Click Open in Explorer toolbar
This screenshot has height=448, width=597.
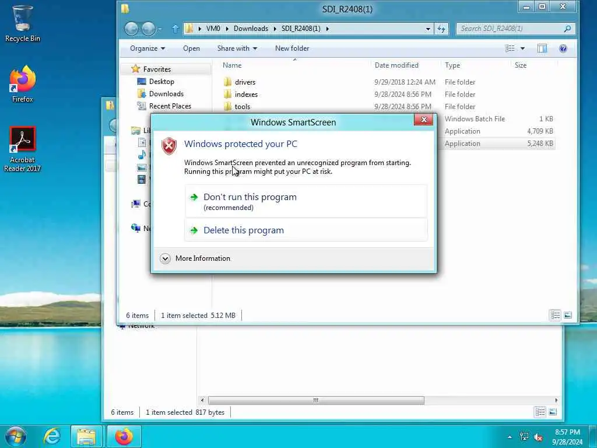click(x=191, y=48)
